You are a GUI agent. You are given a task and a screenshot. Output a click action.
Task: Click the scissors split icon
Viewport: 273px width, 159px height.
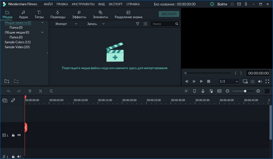click(41, 91)
